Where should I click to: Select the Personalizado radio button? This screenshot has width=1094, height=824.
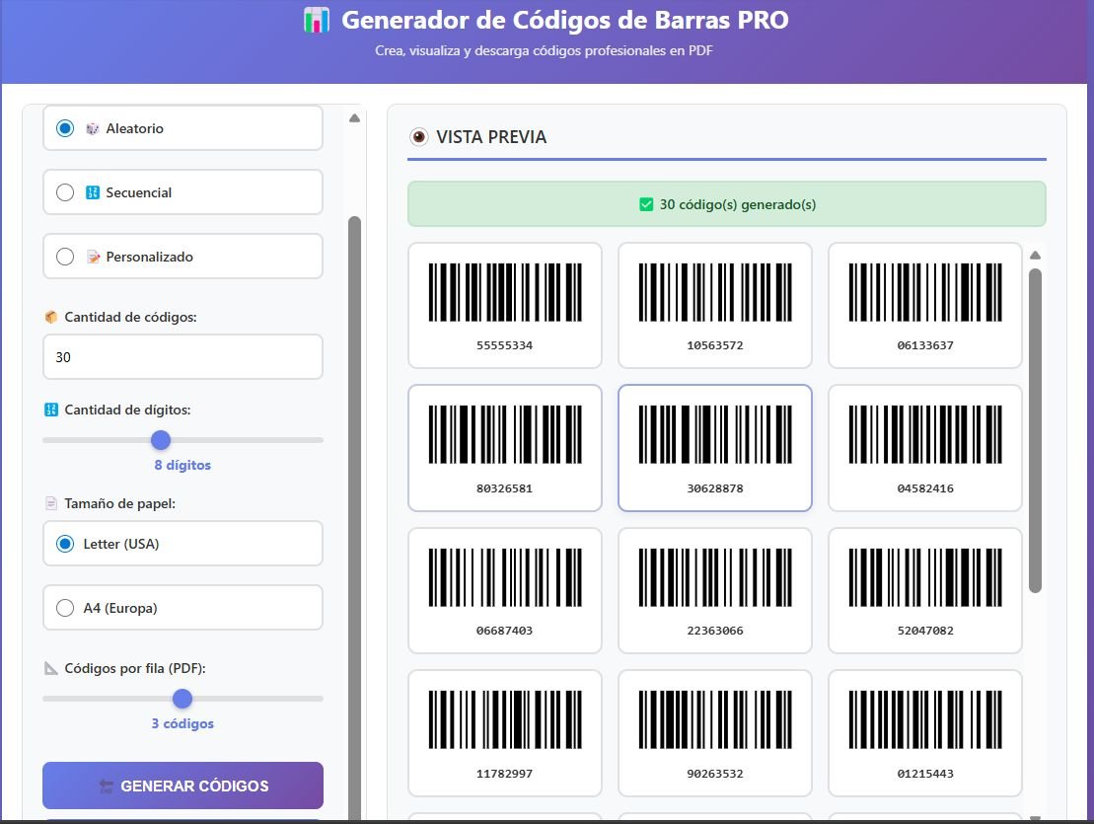pyautogui.click(x=65, y=257)
